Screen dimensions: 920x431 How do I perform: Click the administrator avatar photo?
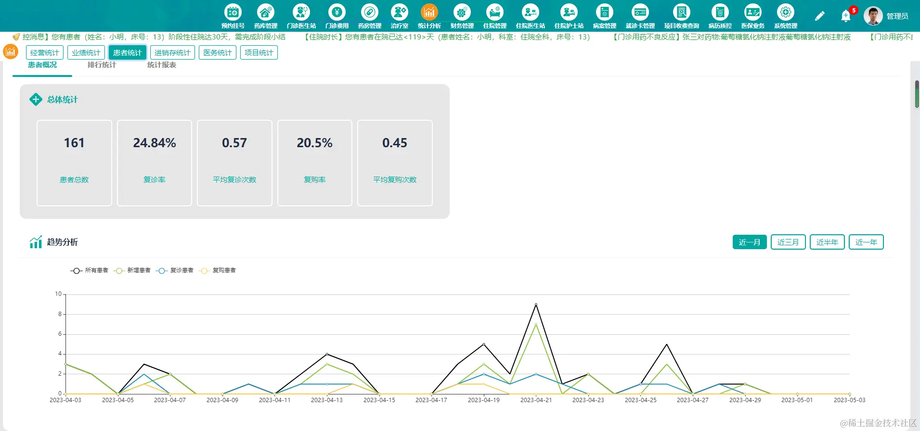click(873, 16)
